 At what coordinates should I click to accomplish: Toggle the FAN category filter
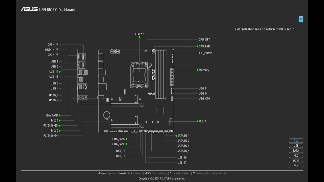296,166
